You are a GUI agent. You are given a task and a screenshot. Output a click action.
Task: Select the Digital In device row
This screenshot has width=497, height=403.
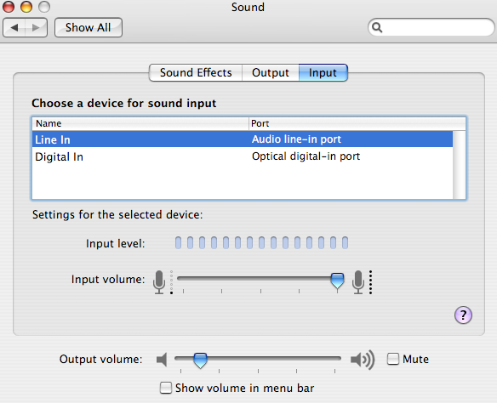pos(243,156)
